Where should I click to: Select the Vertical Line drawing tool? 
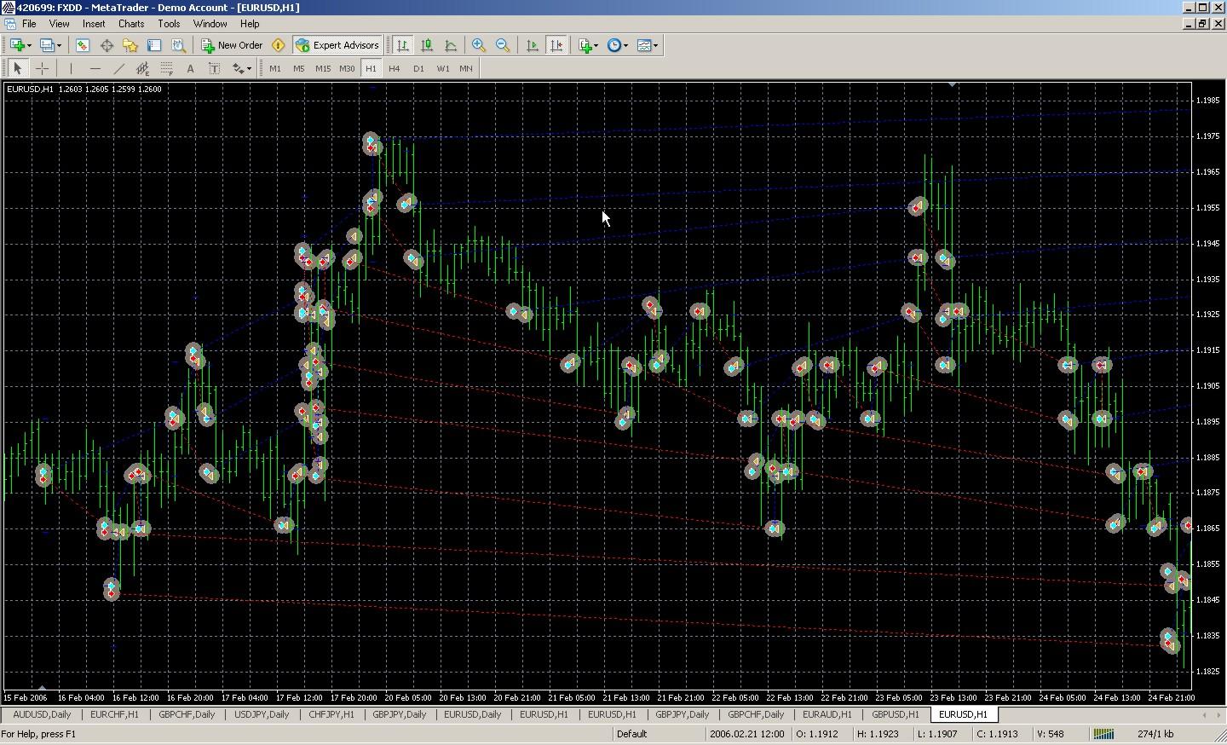click(71, 68)
